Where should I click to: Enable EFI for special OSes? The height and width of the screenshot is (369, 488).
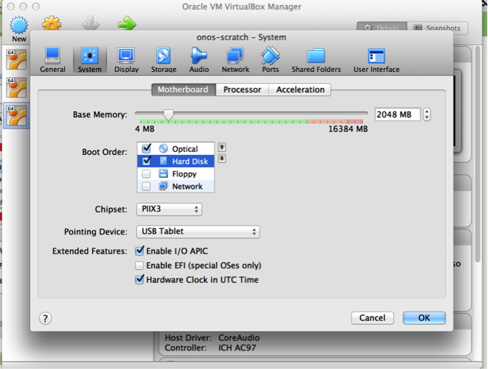140,266
